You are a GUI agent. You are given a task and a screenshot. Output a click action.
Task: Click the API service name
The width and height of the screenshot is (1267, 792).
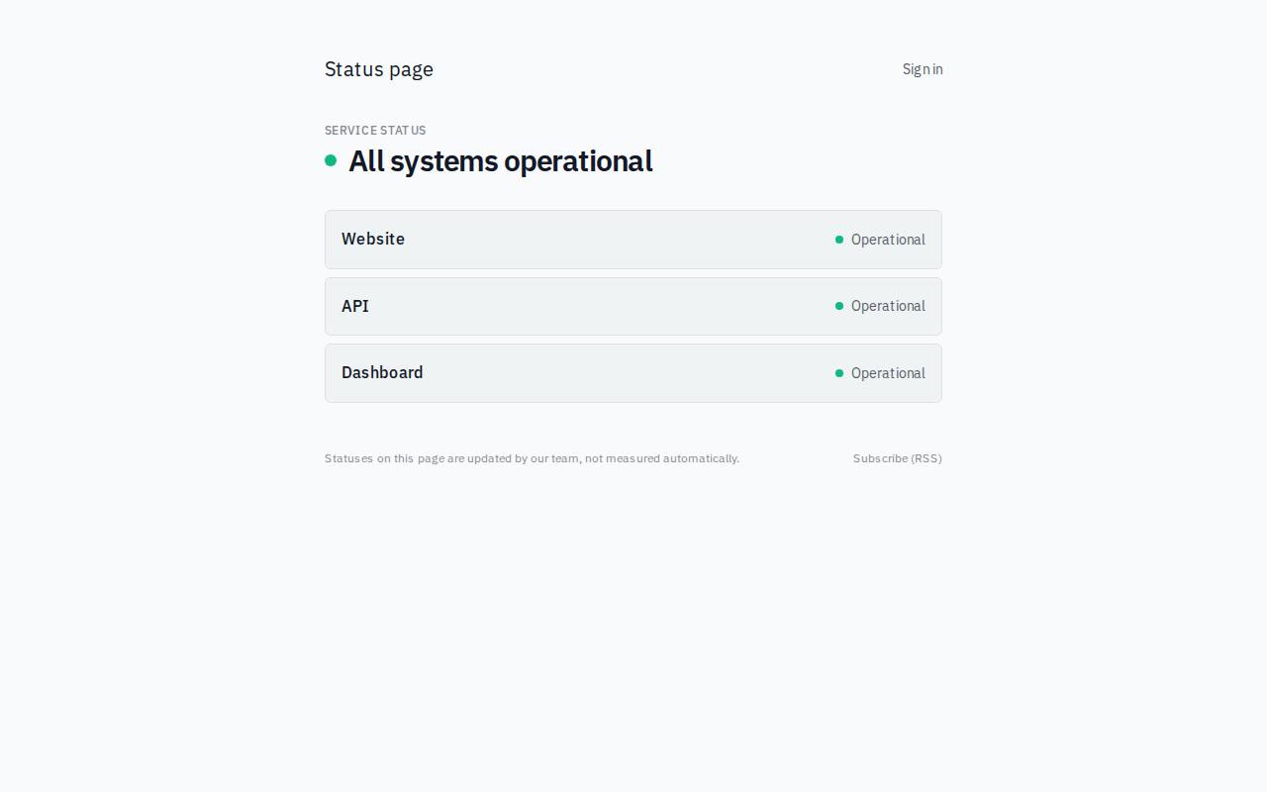pyautogui.click(x=355, y=306)
